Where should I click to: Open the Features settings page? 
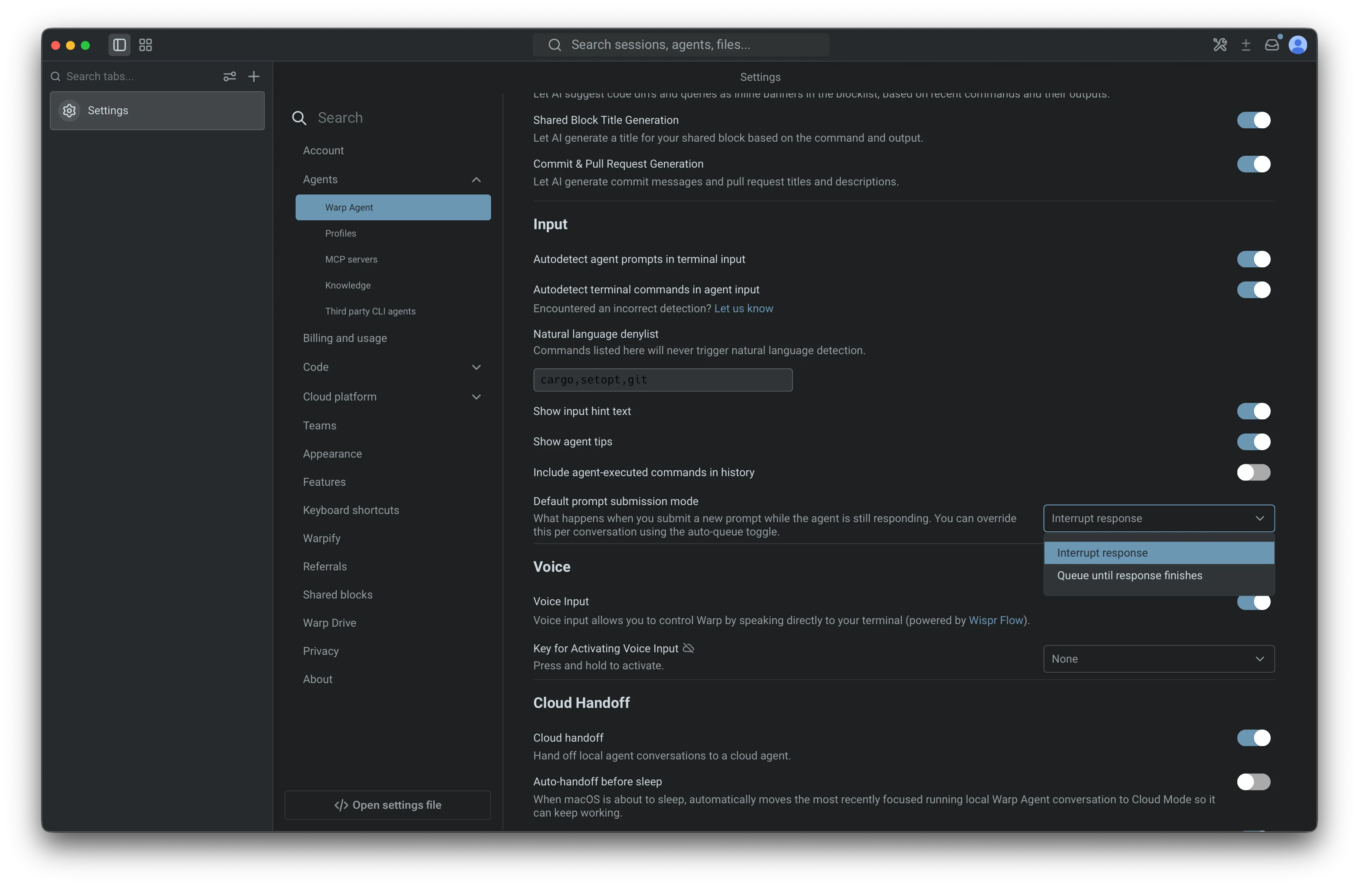324,482
